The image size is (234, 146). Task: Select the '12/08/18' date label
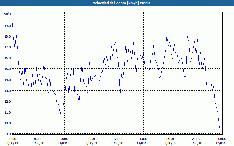click(223, 143)
